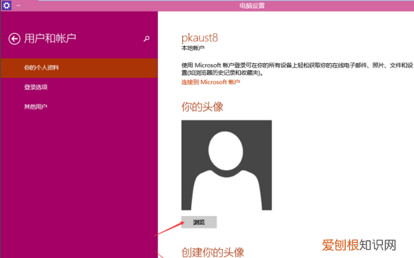The width and height of the screenshot is (414, 258).
Task: Click the 用户和帐户 sidebar heading
Action: (x=50, y=39)
